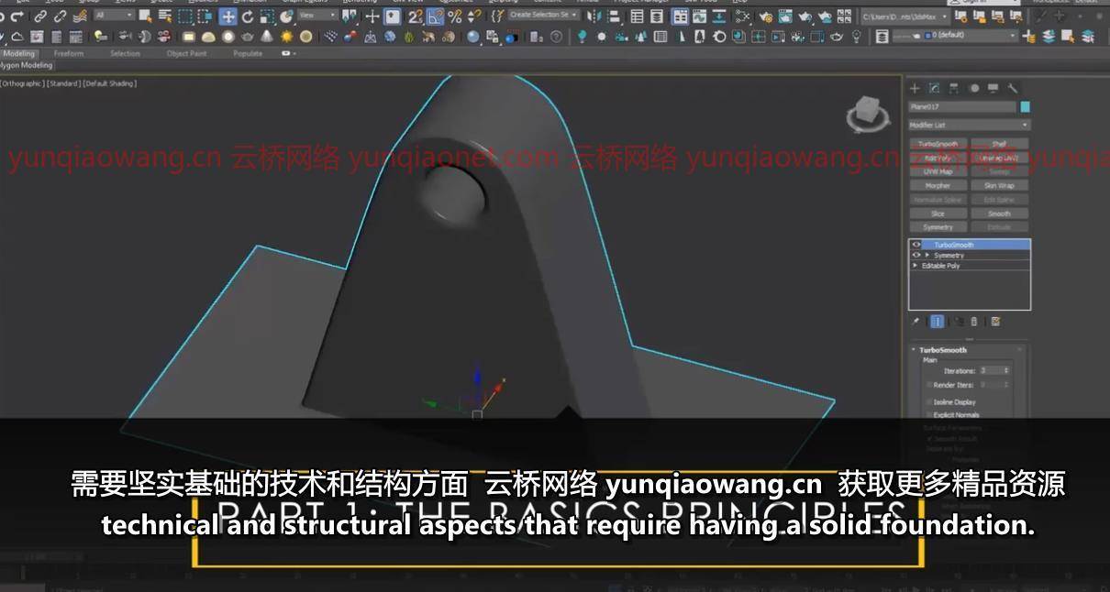Switch to the Populate ribbon tab

click(x=248, y=54)
